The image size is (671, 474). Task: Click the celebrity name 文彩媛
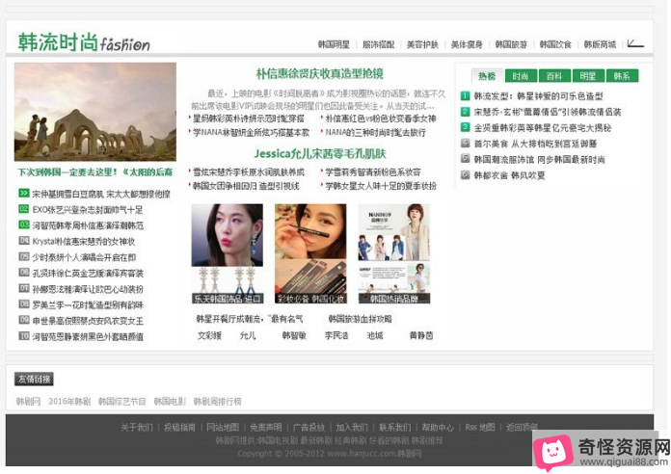pyautogui.click(x=210, y=335)
